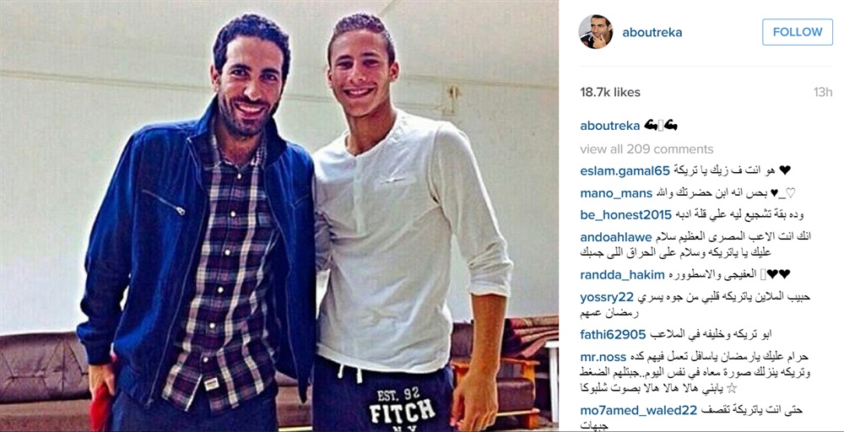The height and width of the screenshot is (432, 844).
Task: Visit mo7amed_waled22 profile
Action: (638, 410)
